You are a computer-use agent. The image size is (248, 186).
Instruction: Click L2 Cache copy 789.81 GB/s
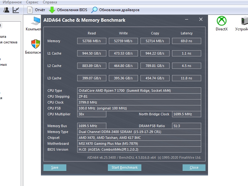coord(155,66)
